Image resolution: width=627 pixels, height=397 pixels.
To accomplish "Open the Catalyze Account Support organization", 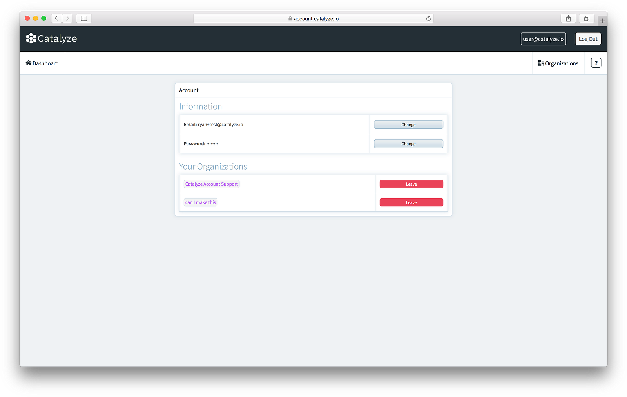I will [212, 184].
